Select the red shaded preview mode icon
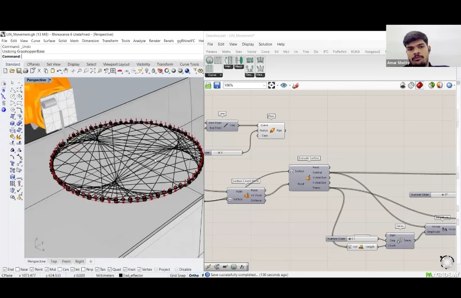 tap(420, 85)
